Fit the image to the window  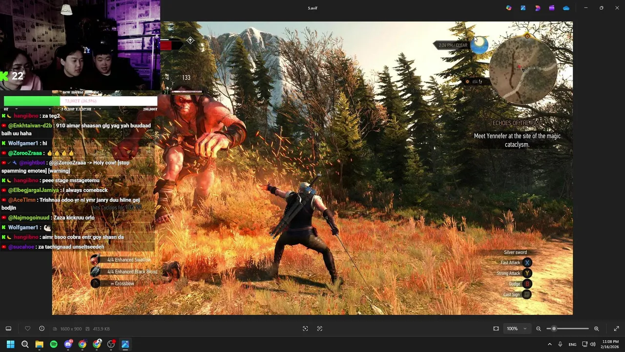click(496, 329)
